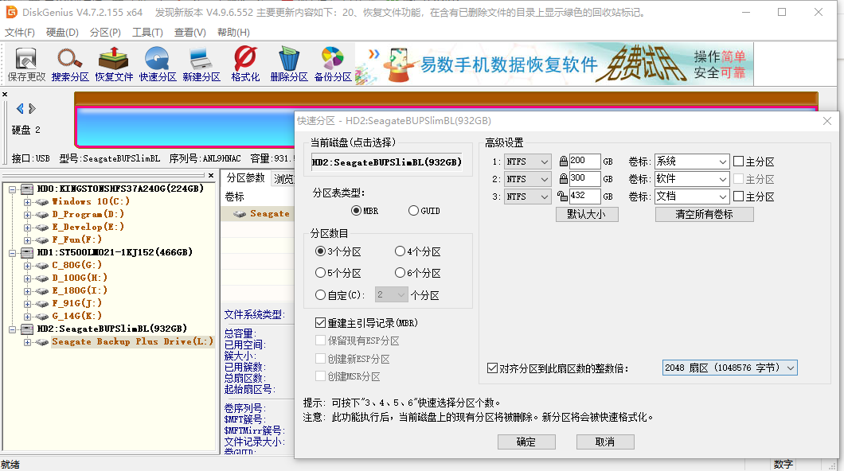Screen dimensions: 844x471
Task: Open the 工具(T) menu
Action: [x=147, y=33]
